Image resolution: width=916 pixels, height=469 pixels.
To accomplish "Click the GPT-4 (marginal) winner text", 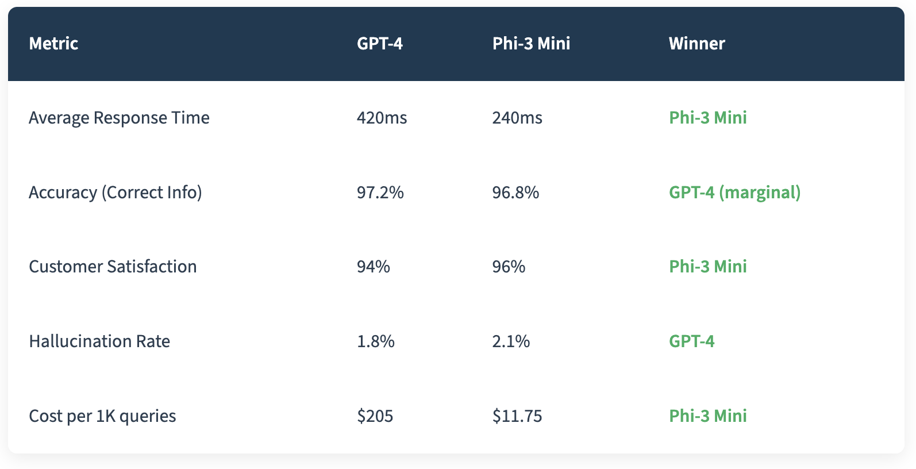I will (x=734, y=193).
